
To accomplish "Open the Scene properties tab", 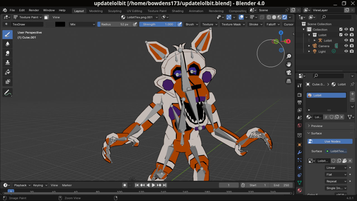I will click(x=300, y=118).
